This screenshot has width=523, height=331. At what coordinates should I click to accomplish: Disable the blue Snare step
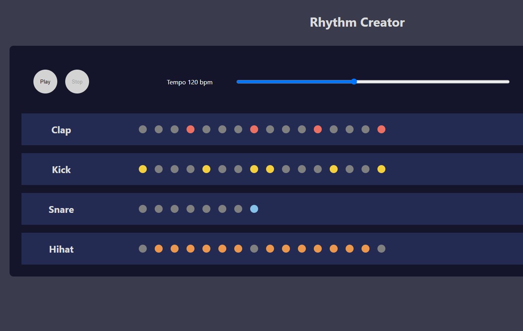click(254, 209)
